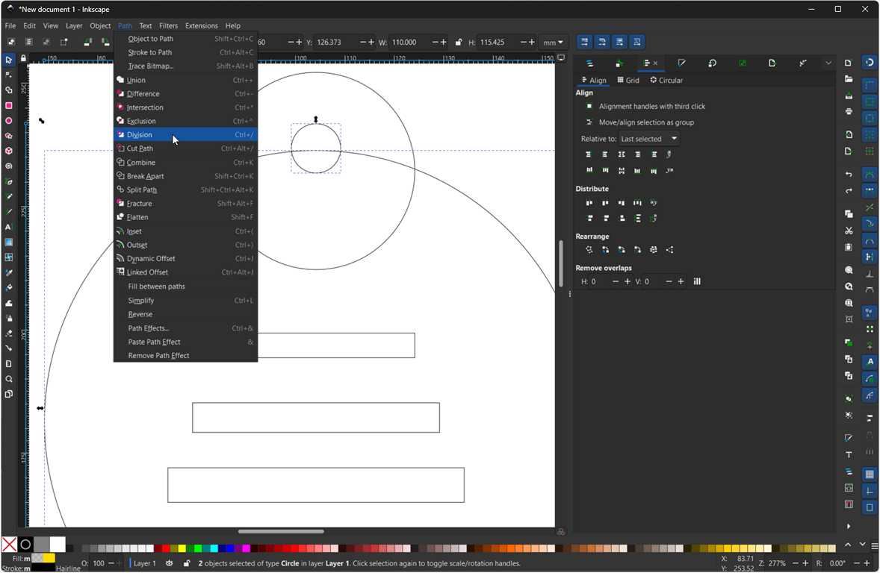Select the Spiral tool
Image resolution: width=880 pixels, height=573 pixels.
tap(8, 166)
